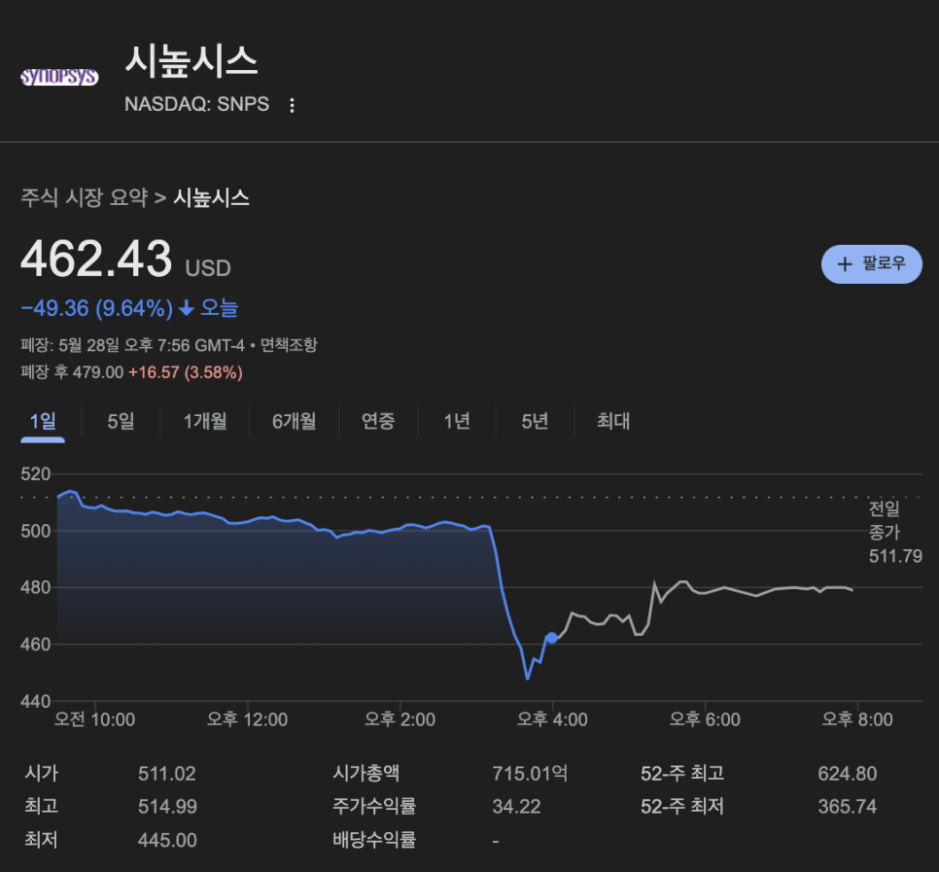Click the 시놉시스 company title
Image resolution: width=939 pixels, height=872 pixels.
point(191,61)
